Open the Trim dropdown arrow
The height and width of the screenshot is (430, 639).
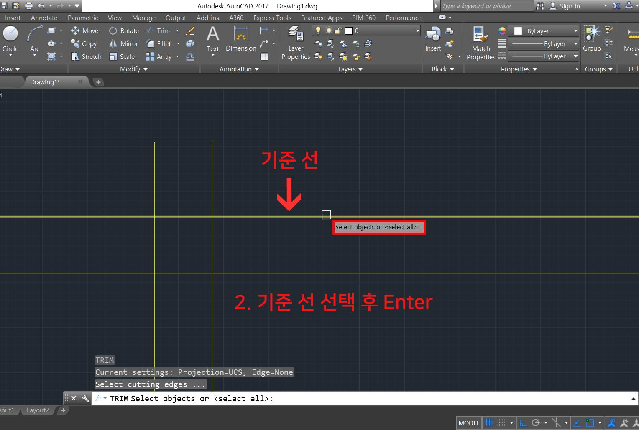pyautogui.click(x=177, y=30)
